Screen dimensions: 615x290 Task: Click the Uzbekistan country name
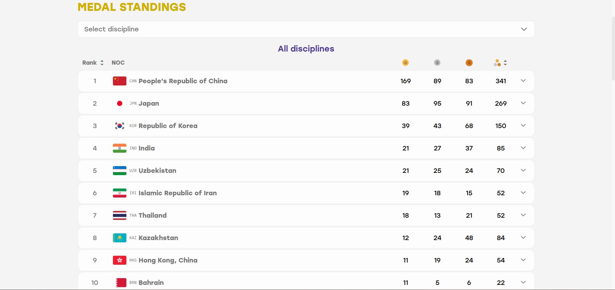[x=157, y=171]
